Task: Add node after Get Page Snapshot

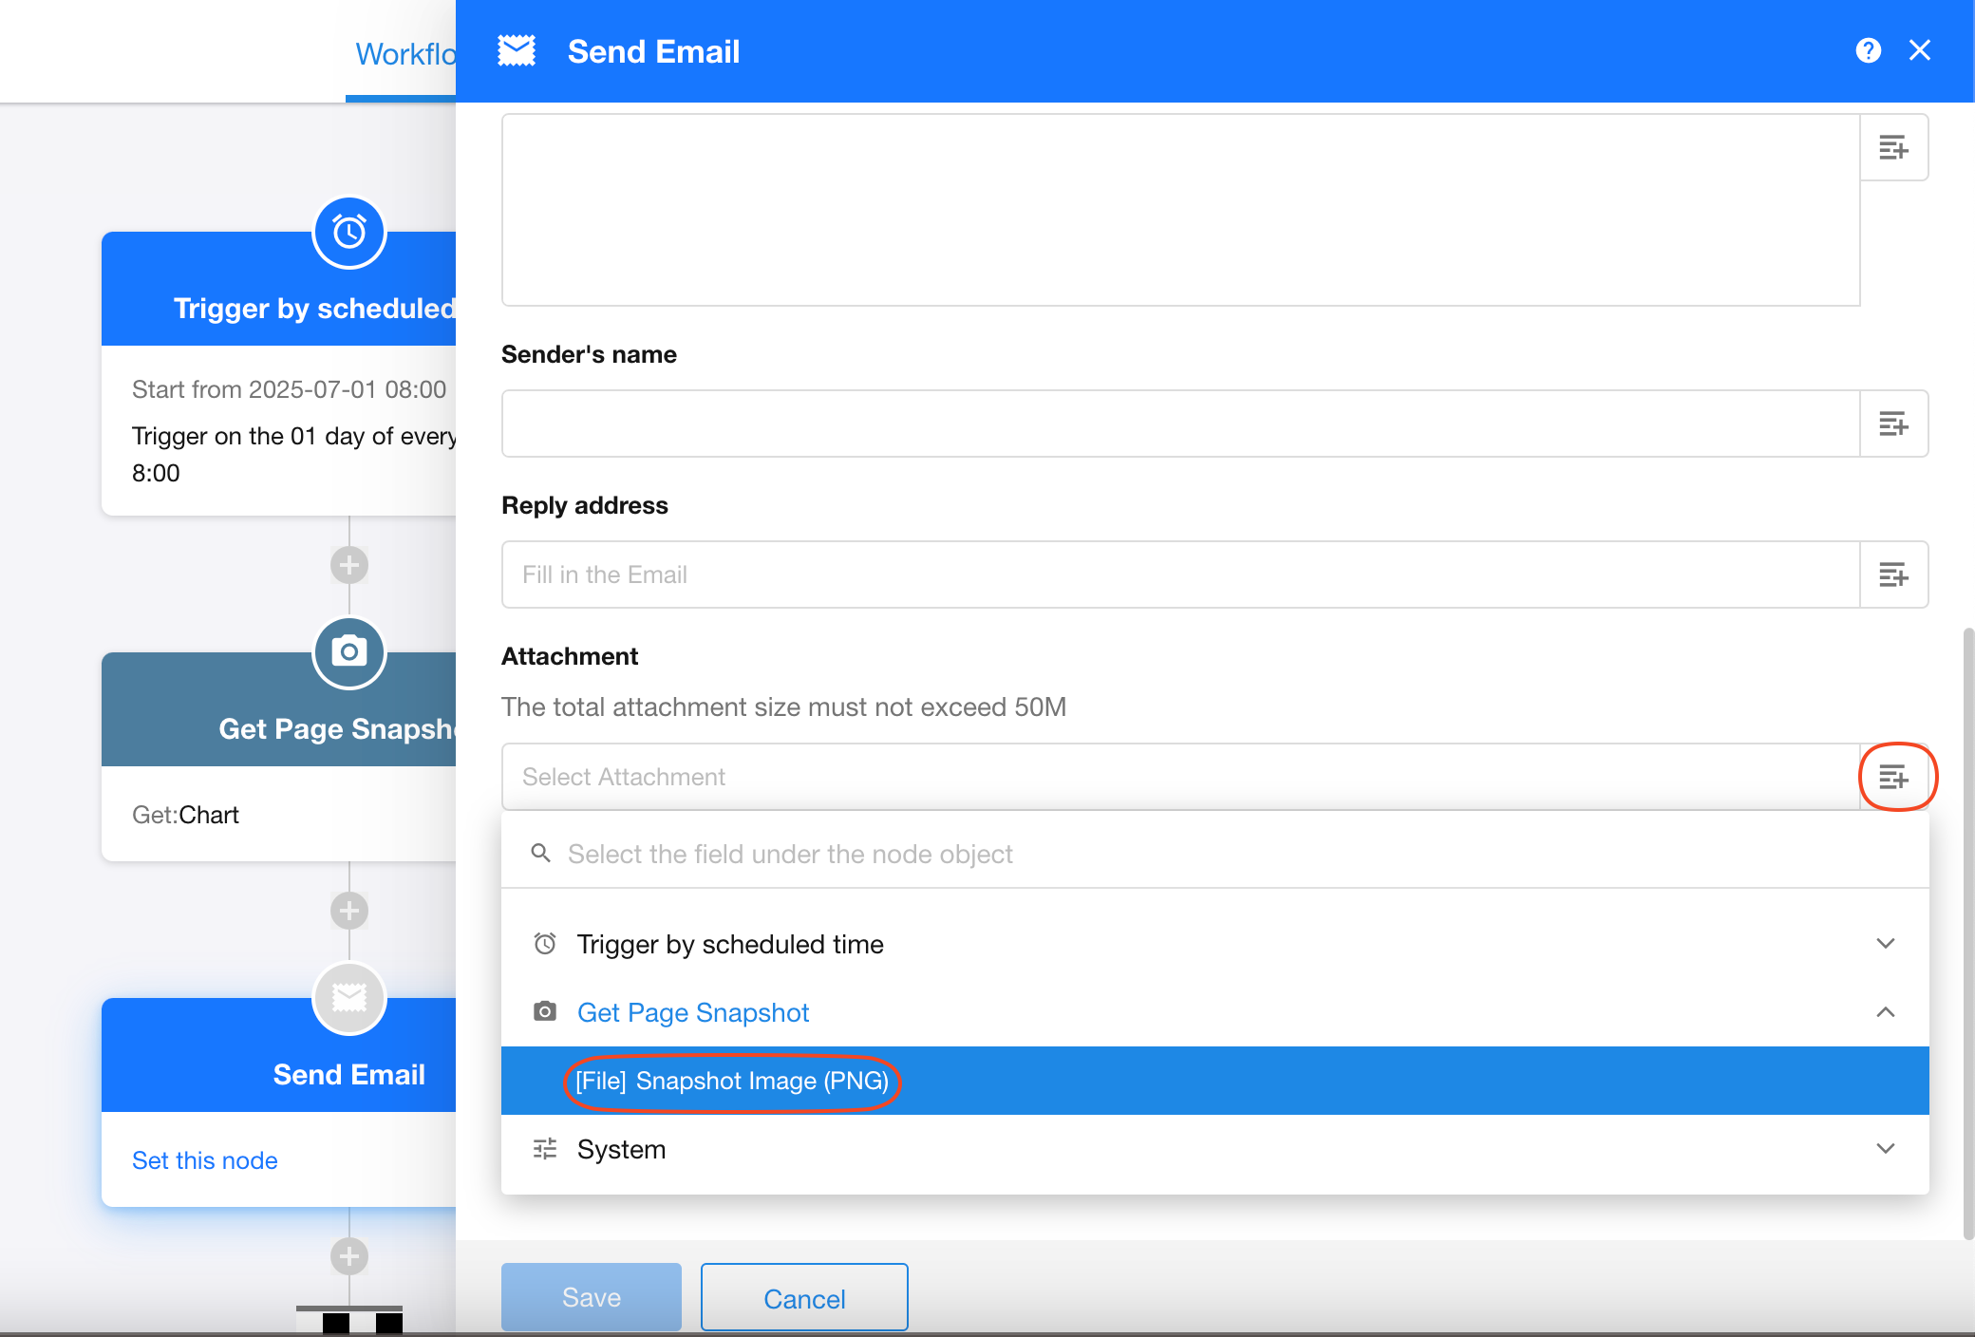Action: [349, 911]
